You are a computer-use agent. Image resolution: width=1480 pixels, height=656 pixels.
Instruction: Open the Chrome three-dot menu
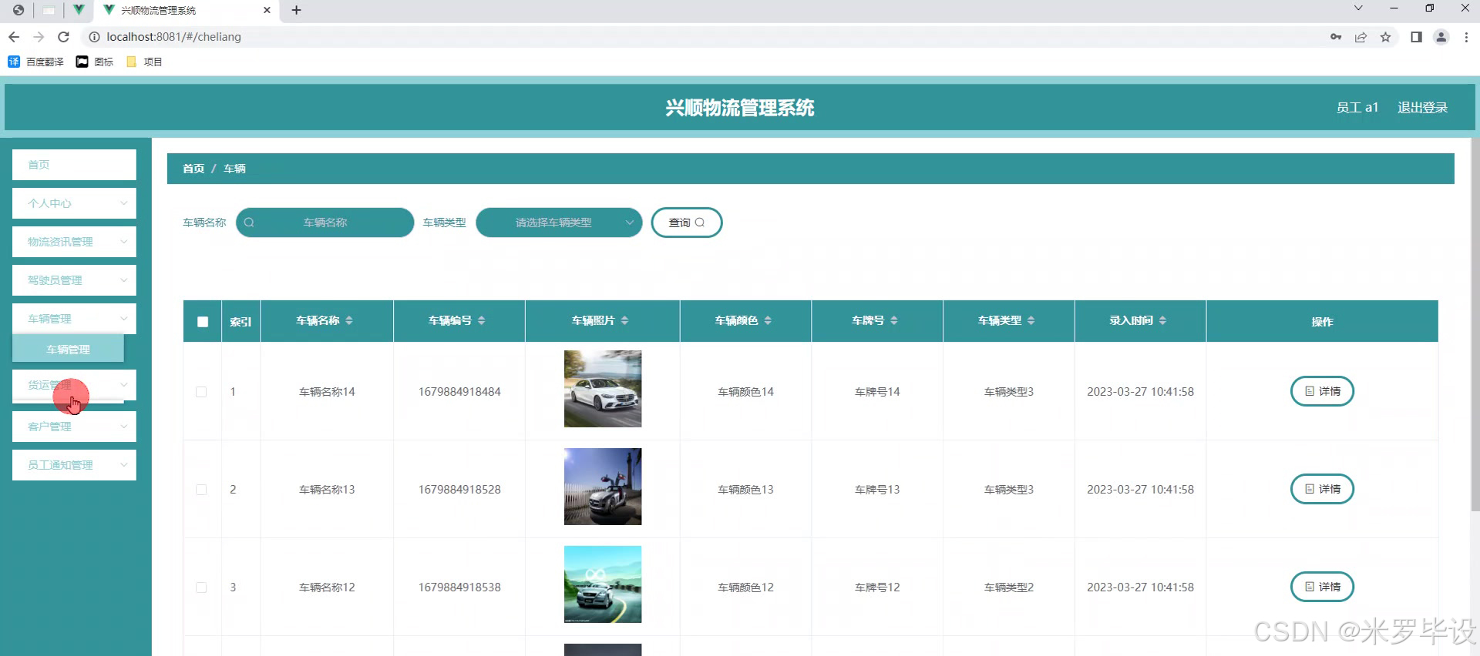[x=1466, y=37]
